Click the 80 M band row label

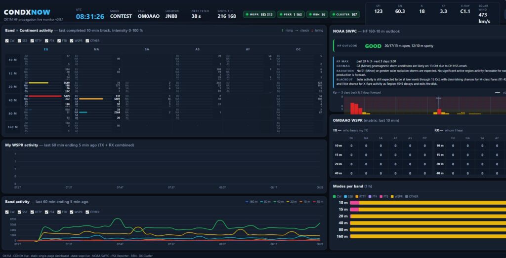click(x=12, y=113)
